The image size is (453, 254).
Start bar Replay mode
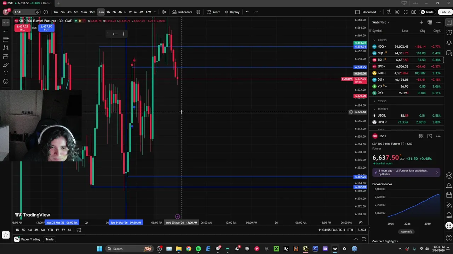pos(232,12)
